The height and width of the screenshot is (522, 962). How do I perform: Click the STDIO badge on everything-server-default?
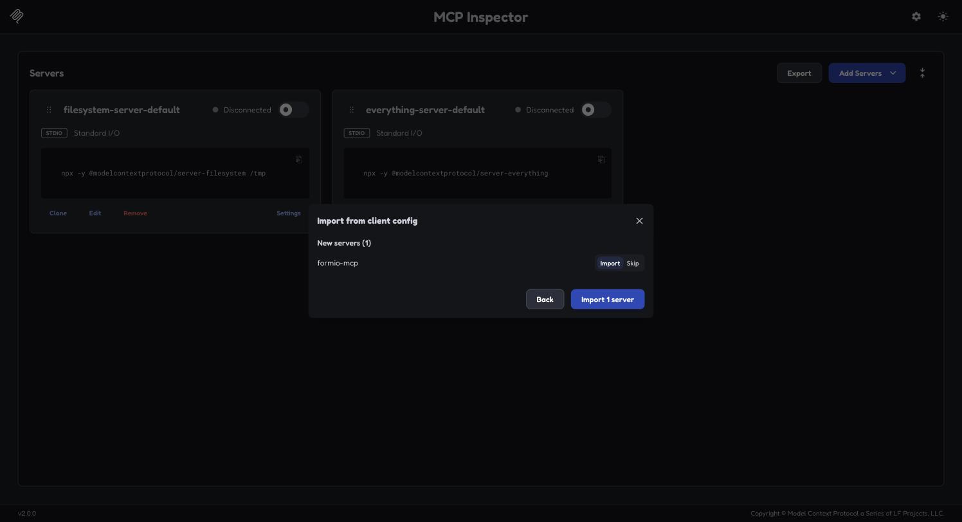coord(356,133)
